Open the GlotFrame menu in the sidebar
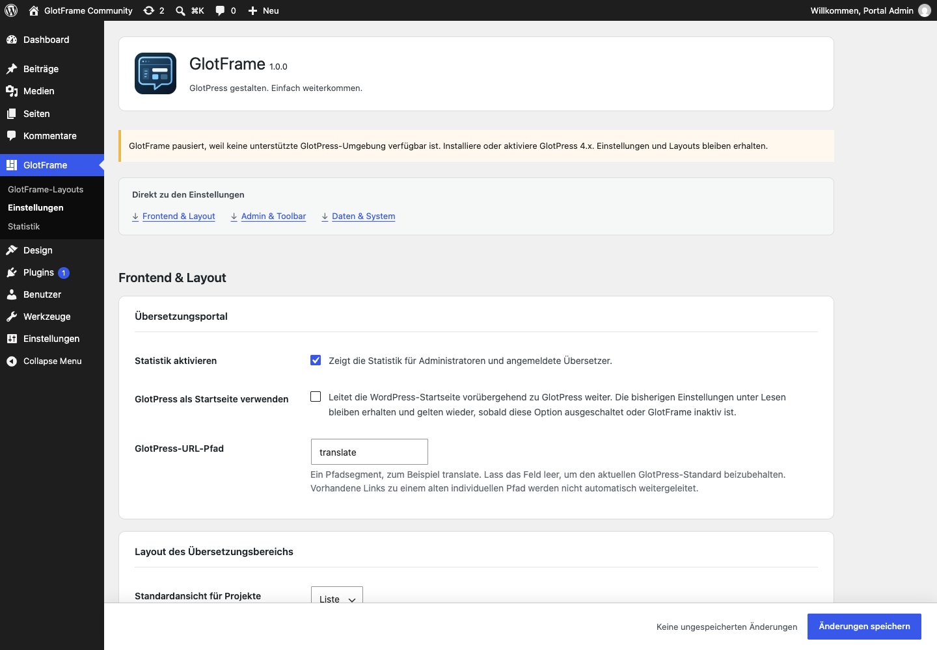 52,165
